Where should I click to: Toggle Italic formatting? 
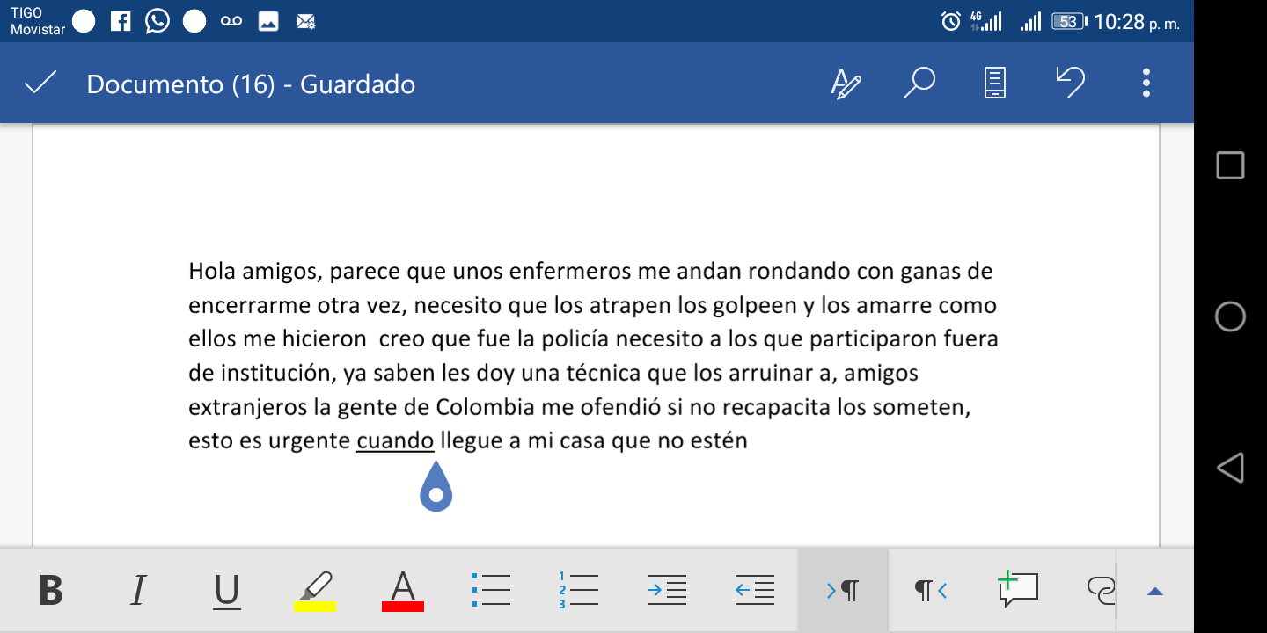137,590
